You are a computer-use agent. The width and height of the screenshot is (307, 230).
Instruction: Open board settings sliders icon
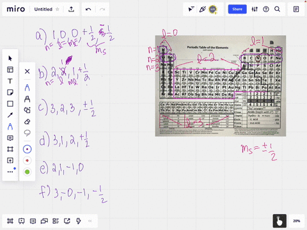tap(255, 9)
